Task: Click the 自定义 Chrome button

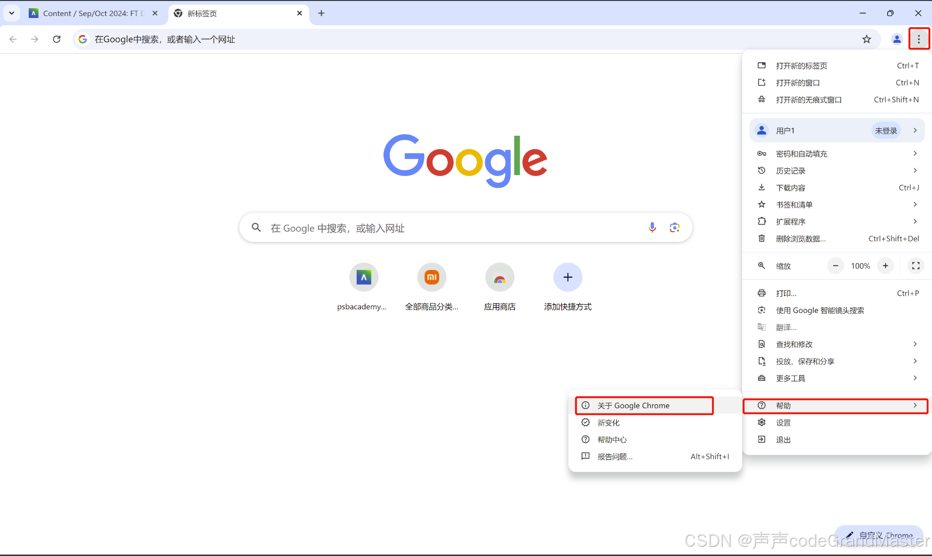Action: [x=879, y=536]
